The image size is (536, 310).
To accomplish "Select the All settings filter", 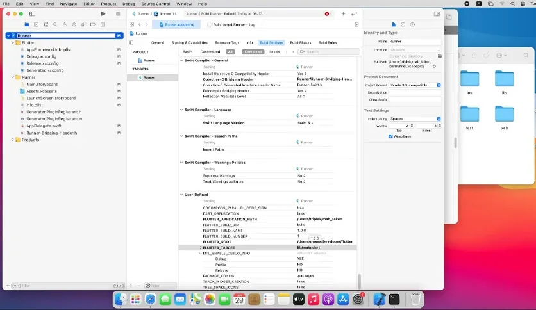I will (x=230, y=52).
